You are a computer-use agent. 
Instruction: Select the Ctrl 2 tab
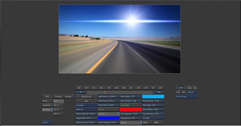coord(58,105)
